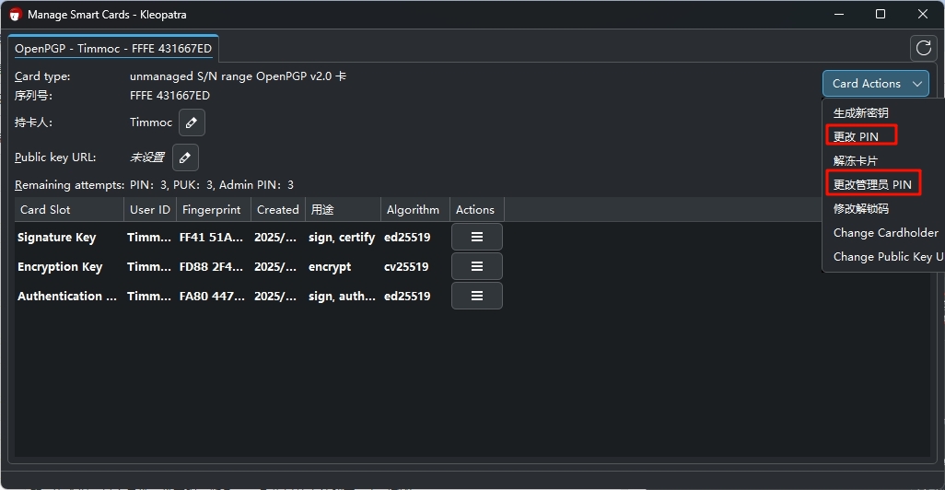945x490 pixels.
Task: Collapse the Card Actions dropdown
Action: pos(876,84)
